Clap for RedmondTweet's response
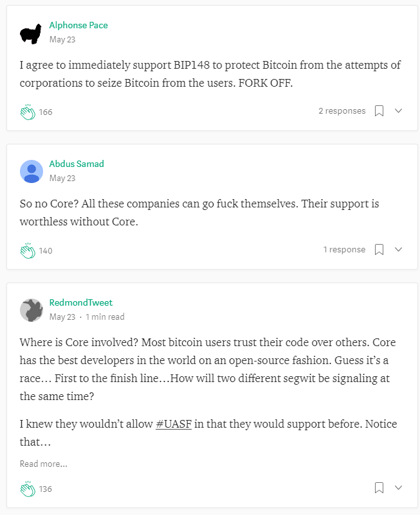The height and width of the screenshot is (515, 420). (27, 489)
